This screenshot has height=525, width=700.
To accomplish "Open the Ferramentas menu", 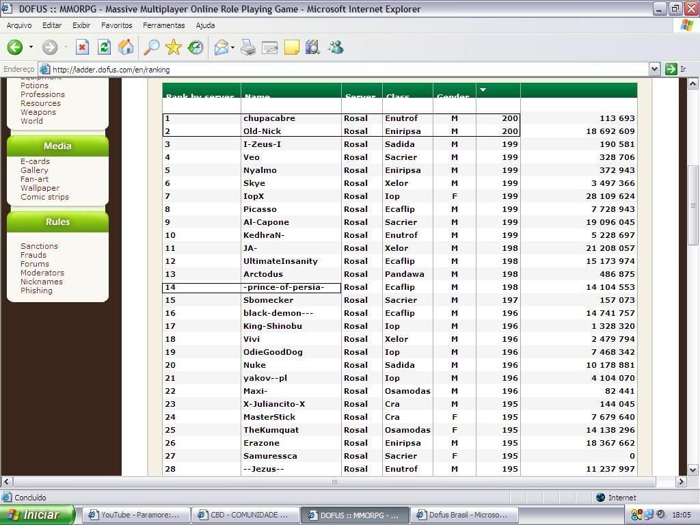I will pyautogui.click(x=163, y=25).
